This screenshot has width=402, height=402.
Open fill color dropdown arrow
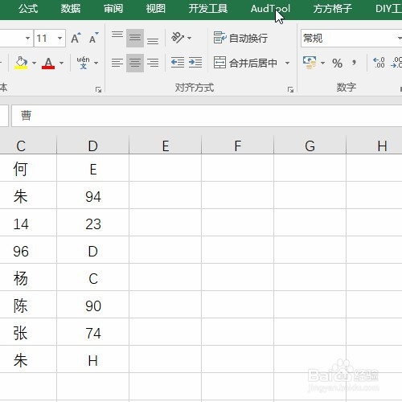pyautogui.click(x=34, y=63)
